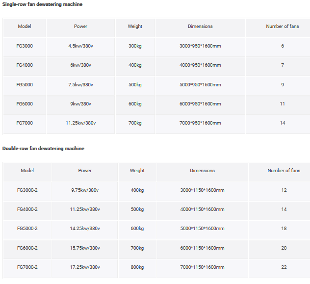Select the 800kg weight cell
Screen dimensions: 310x284
(x=137, y=267)
